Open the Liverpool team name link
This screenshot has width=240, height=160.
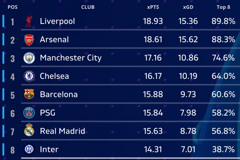point(57,21)
